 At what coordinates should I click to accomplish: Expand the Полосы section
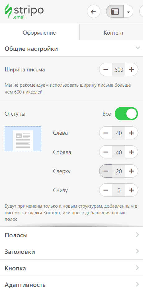click(x=71, y=235)
